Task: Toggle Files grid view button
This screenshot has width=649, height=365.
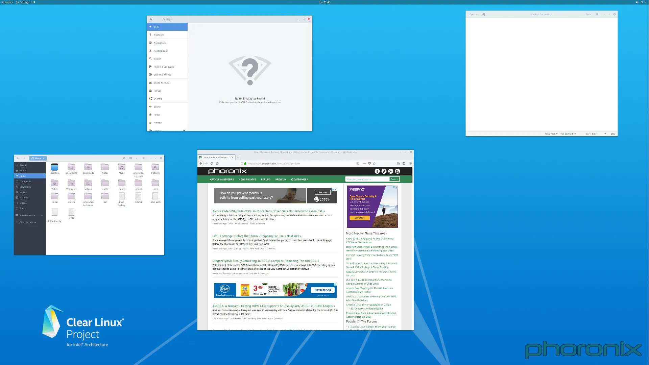Action: click(130, 158)
